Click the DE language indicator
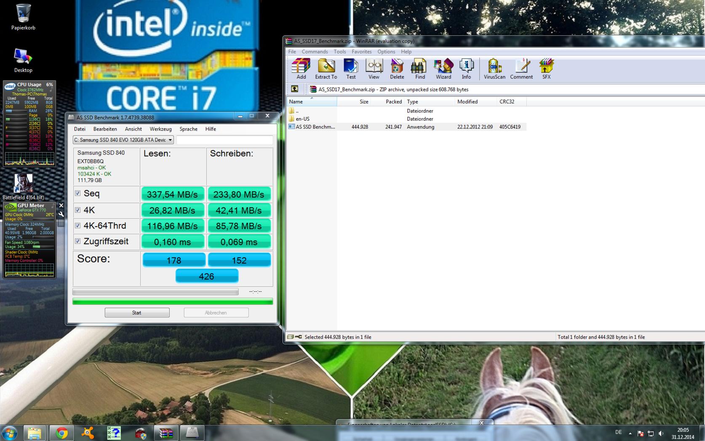The height and width of the screenshot is (441, 705). (618, 432)
